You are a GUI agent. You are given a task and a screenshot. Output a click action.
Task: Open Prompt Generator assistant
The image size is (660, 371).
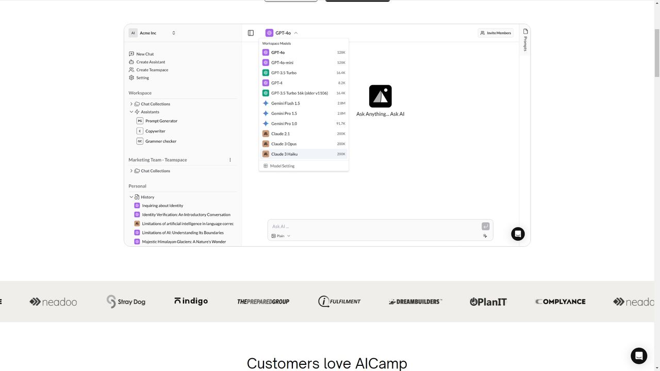click(x=157, y=121)
